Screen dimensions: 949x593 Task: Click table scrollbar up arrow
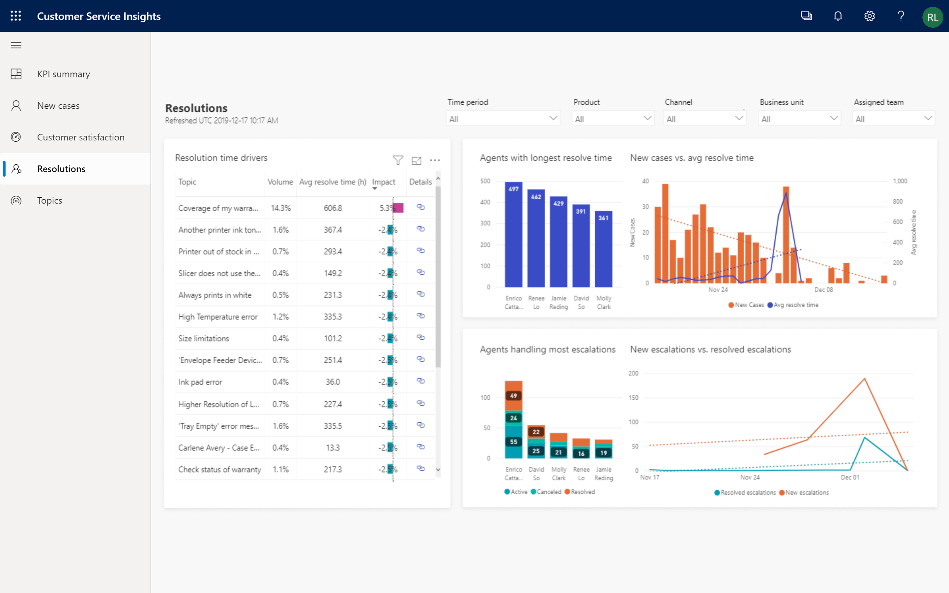[438, 179]
